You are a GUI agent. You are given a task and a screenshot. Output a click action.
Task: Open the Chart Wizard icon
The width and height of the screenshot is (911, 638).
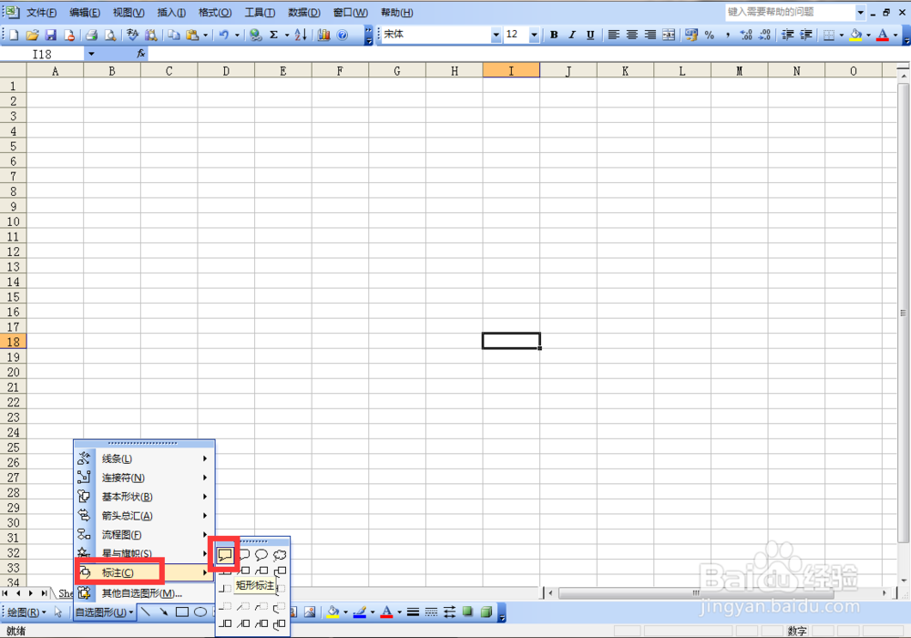click(x=323, y=35)
